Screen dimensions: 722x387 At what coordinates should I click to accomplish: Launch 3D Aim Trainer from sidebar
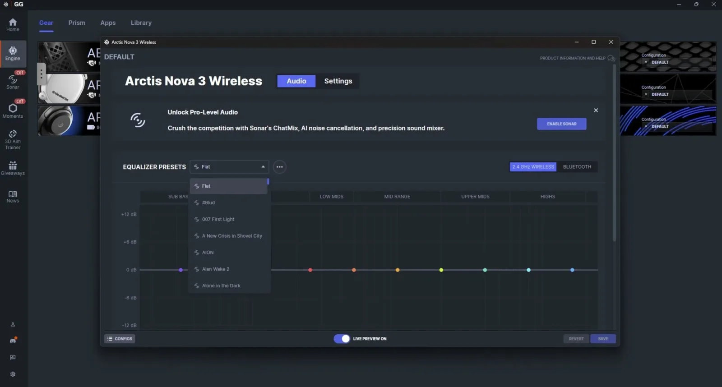(x=13, y=140)
